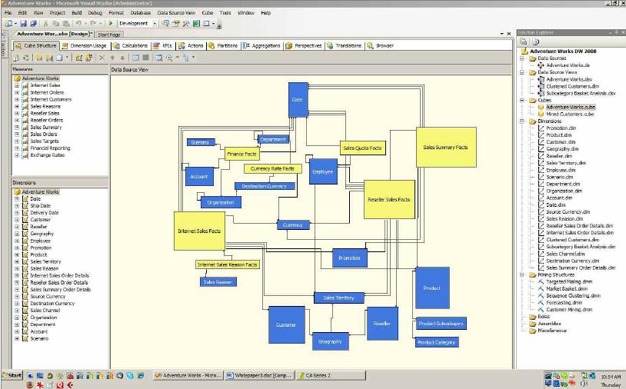This screenshot has height=389, width=626.
Task: Click the Delete X icon in designer toolbar
Action: pyautogui.click(x=102, y=58)
